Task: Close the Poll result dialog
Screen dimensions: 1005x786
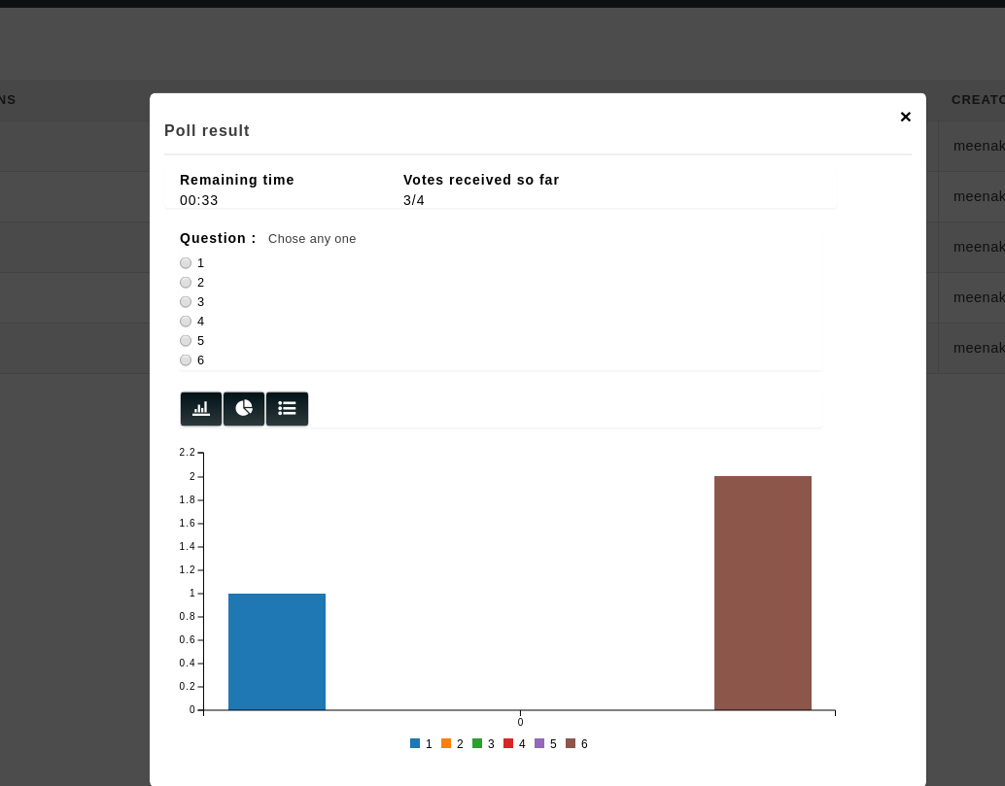Action: 906,117
